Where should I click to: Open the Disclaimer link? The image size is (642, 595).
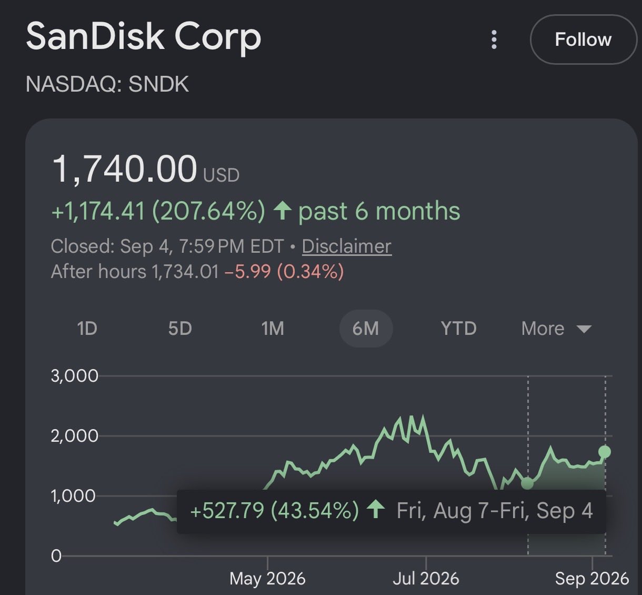click(x=347, y=246)
